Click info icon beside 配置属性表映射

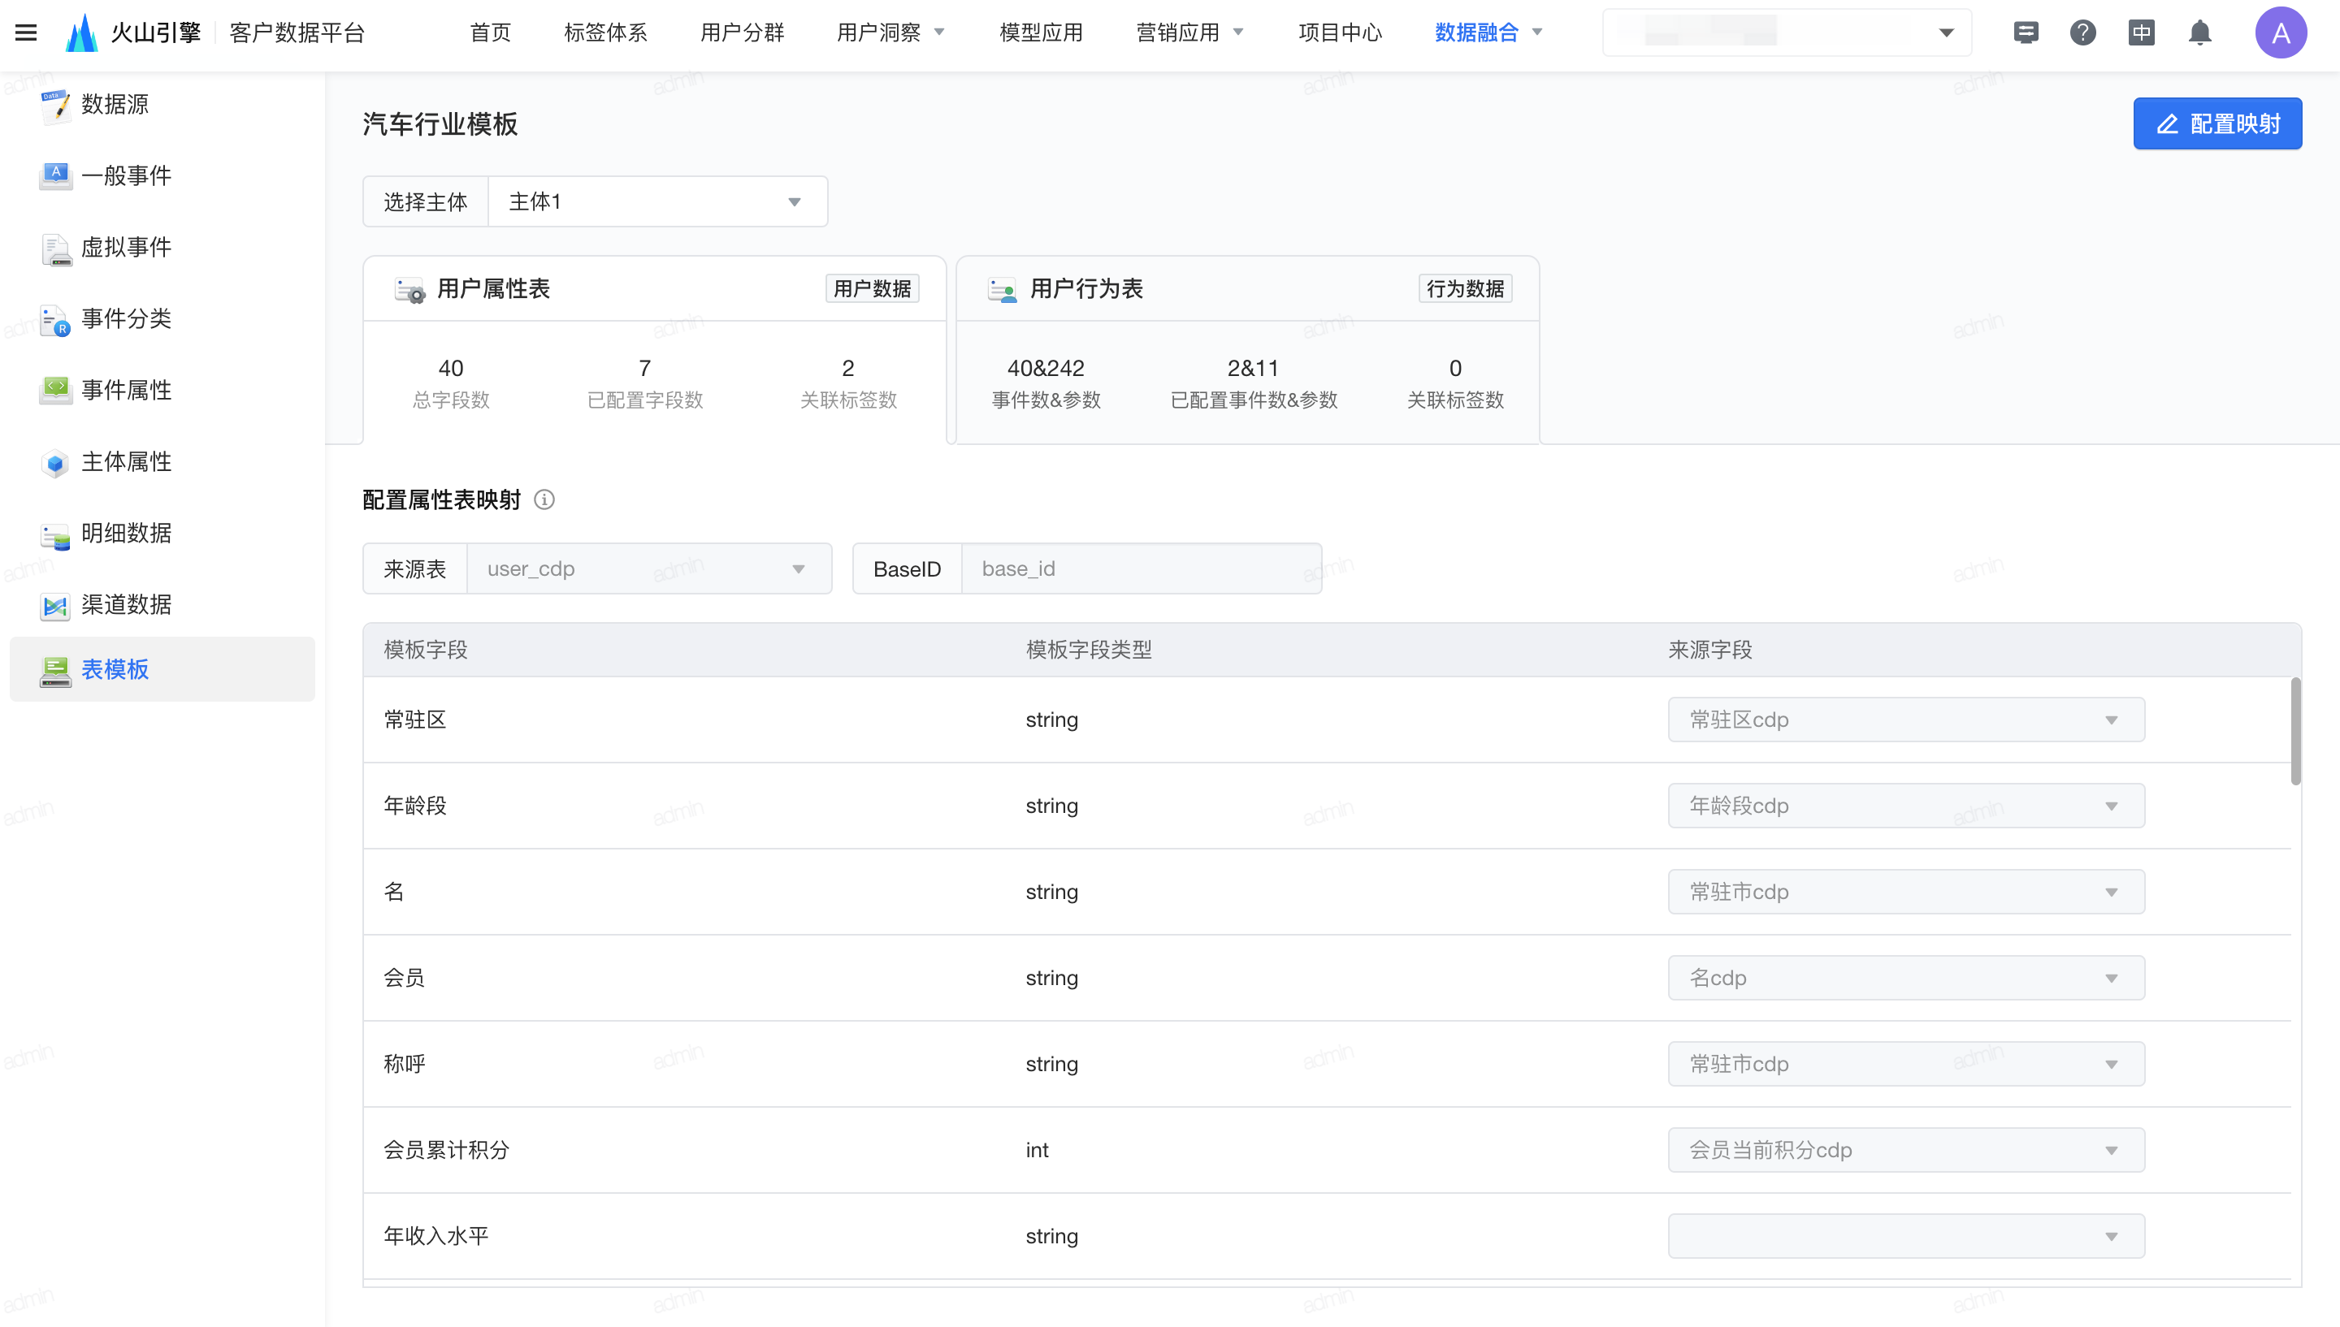[544, 499]
